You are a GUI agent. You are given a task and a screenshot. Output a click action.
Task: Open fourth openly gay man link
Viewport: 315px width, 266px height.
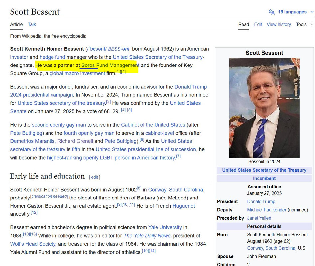tap(89, 133)
